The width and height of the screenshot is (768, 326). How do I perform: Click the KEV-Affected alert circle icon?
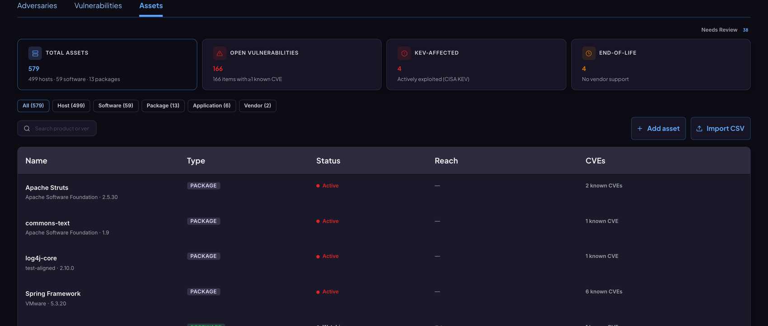pyautogui.click(x=404, y=53)
